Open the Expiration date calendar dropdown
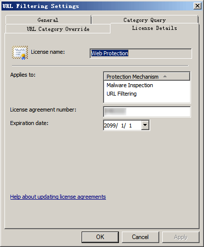 tap(145, 125)
